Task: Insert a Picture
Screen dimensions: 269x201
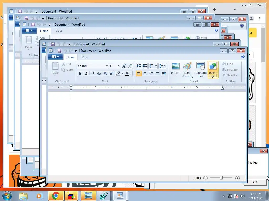Action: tap(175, 68)
